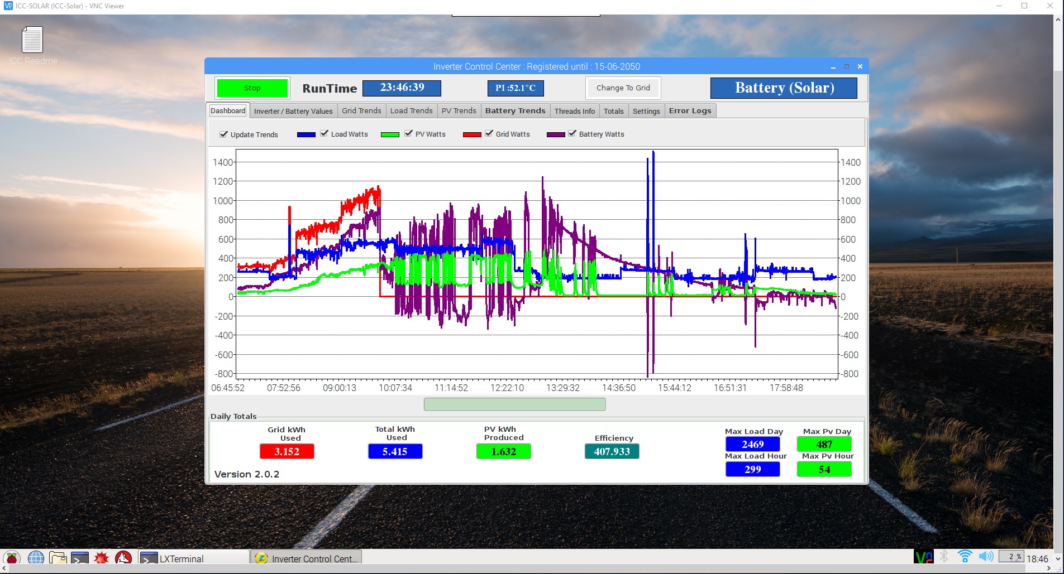
Task: Open the volume speaker tray icon
Action: tap(986, 557)
